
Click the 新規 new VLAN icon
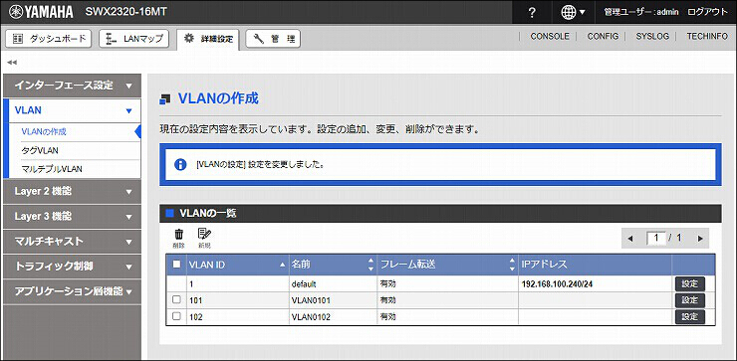tap(204, 238)
